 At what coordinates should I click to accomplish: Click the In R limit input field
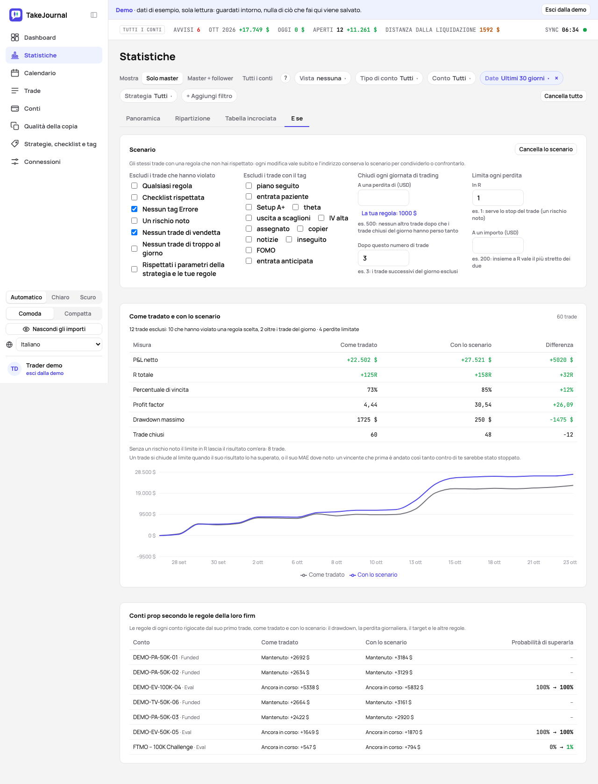click(498, 198)
